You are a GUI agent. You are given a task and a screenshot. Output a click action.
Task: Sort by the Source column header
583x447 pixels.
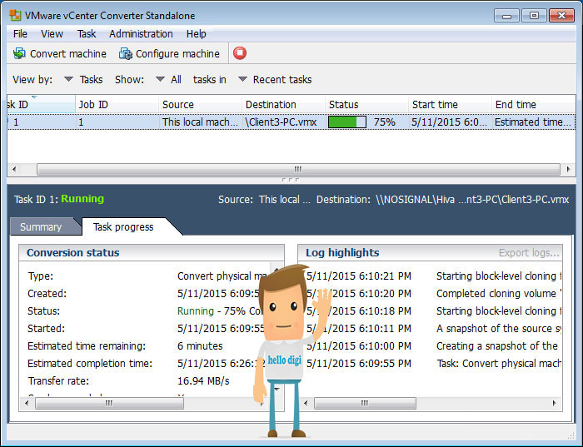201,104
